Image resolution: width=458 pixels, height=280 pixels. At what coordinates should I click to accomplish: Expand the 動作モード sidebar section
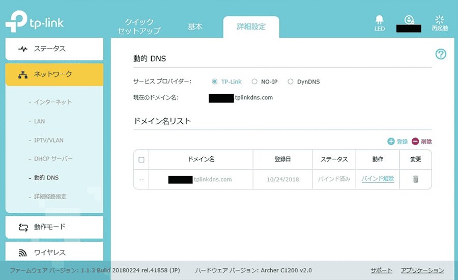pos(54,227)
